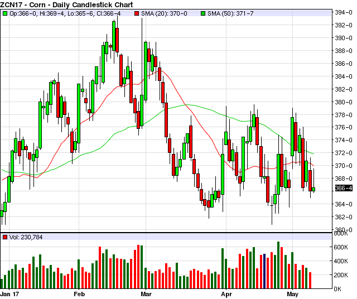Screen dimensions: 357x299
Task: Click the 'Mar' date axis label
Action: click(x=146, y=294)
